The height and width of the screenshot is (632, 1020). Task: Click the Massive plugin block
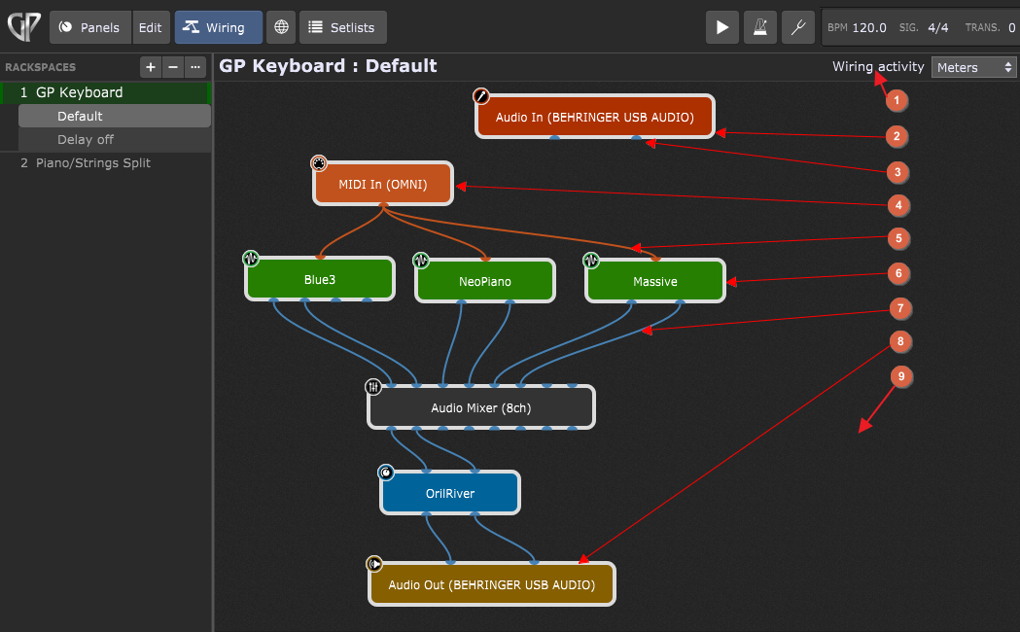pyautogui.click(x=655, y=281)
